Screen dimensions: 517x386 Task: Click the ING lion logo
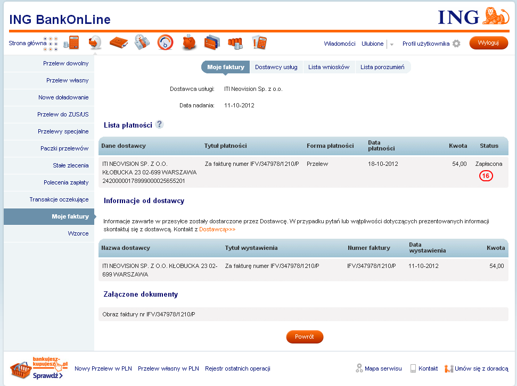[474, 16]
